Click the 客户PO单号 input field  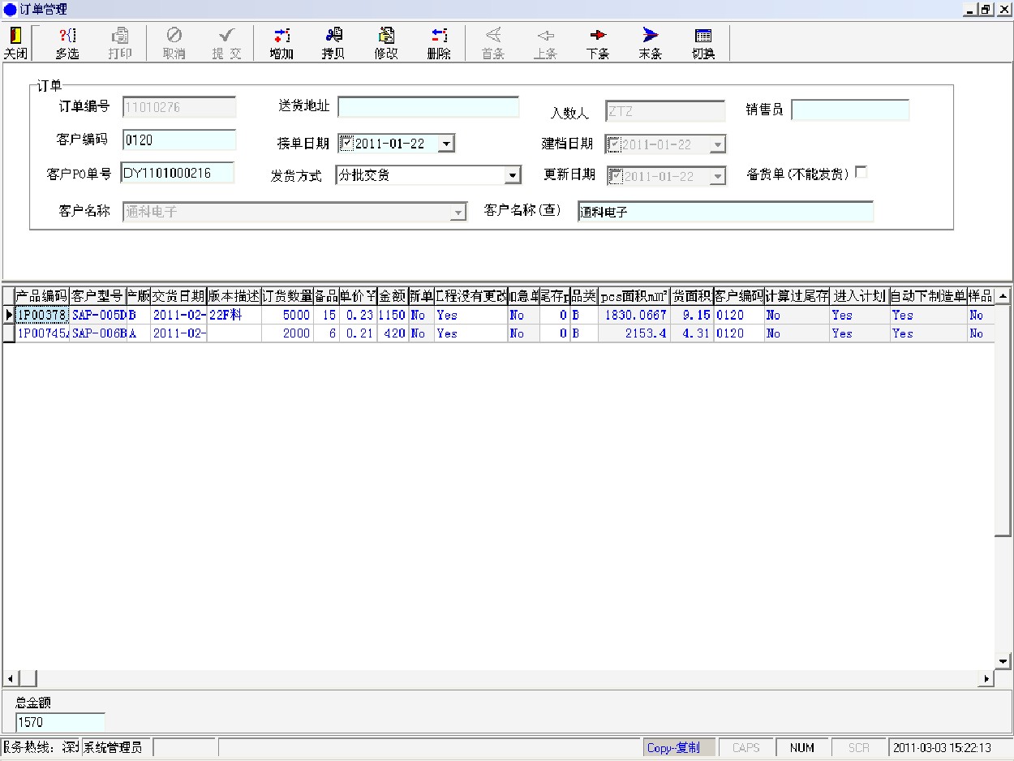[177, 173]
